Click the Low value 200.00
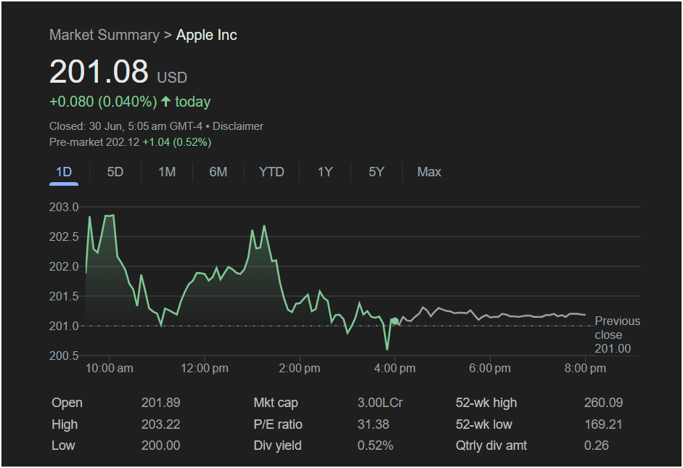683x468 pixels. (x=160, y=446)
